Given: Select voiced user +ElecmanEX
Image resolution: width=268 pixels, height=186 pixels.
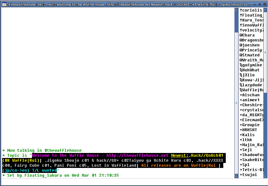Looking at the screenshot, I should [251, 120].
